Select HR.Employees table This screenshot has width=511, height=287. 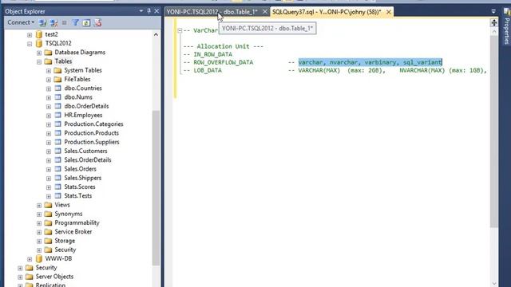pos(83,115)
